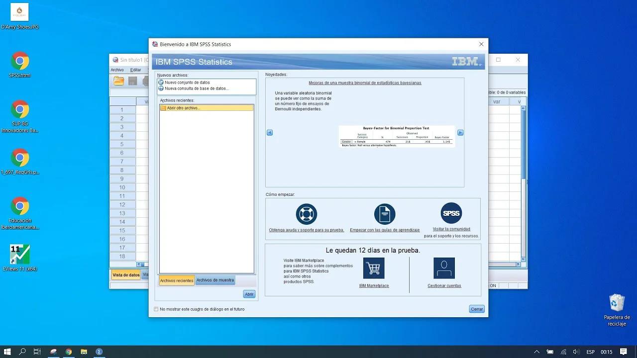This screenshot has height=358, width=637.
Task: Open EViews 11 from the desktop
Action: [19, 255]
